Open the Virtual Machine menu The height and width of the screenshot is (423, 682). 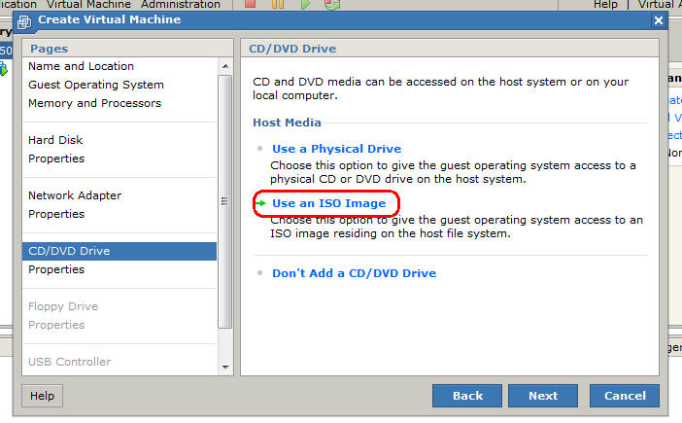tap(88, 5)
